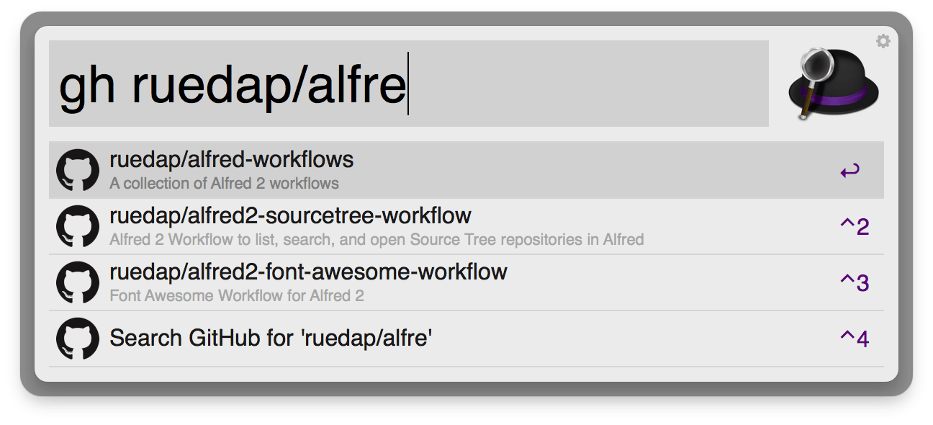The width and height of the screenshot is (933, 425).
Task: Open the ruedap/alfred-workflows repository result
Action: click(x=230, y=160)
